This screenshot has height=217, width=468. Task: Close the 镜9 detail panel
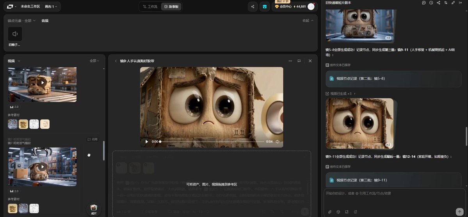310,61
